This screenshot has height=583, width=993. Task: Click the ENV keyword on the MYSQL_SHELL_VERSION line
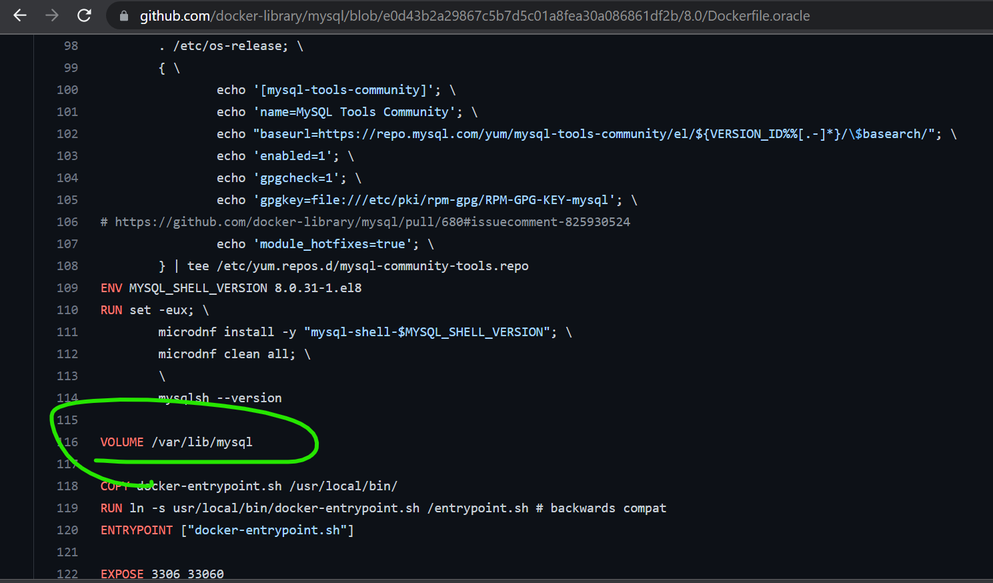(111, 288)
